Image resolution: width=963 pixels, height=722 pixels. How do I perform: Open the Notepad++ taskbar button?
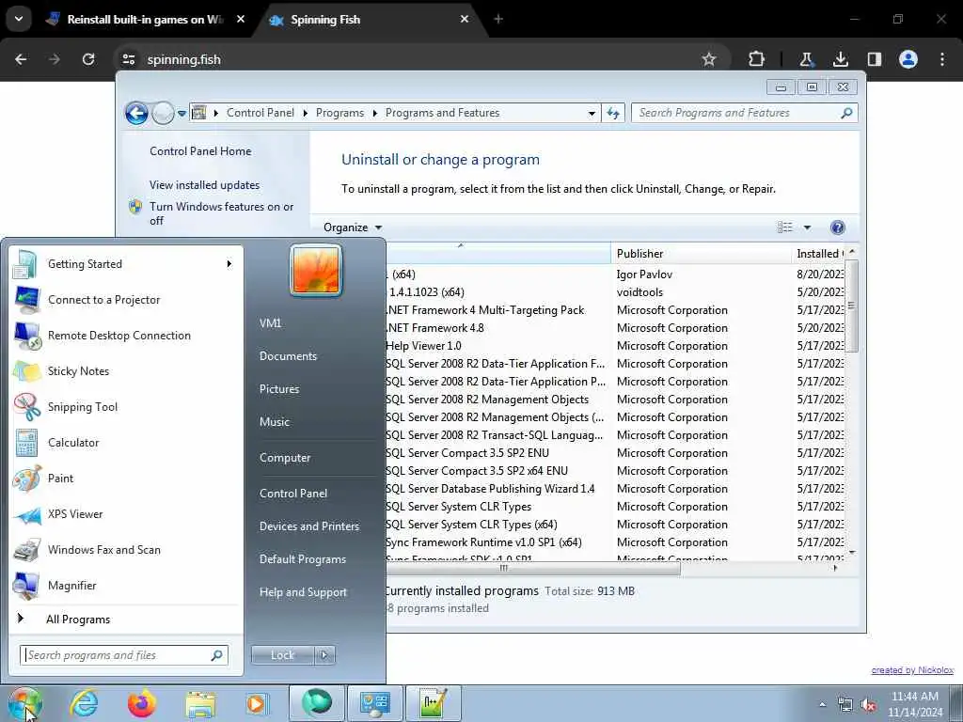433,703
